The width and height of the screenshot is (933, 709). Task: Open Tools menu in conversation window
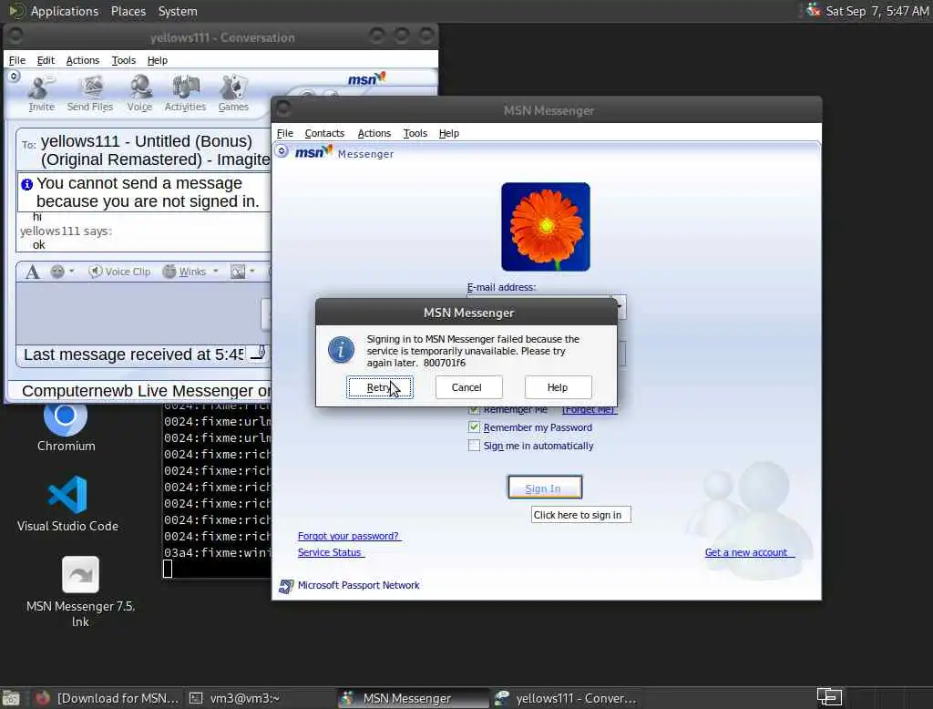pos(124,60)
